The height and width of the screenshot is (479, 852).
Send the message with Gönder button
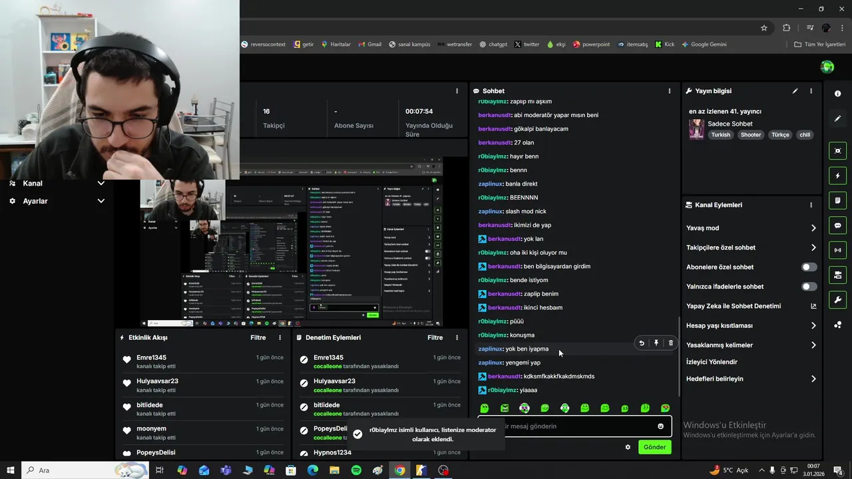click(654, 447)
